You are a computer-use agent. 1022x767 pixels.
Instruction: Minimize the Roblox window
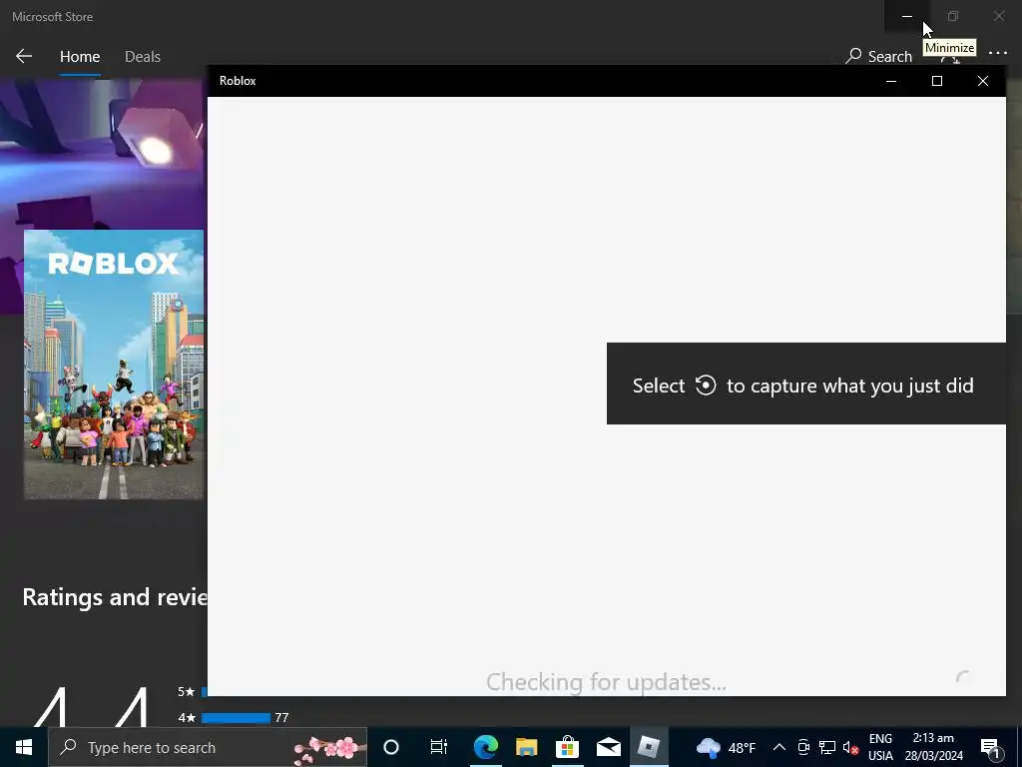click(x=891, y=81)
